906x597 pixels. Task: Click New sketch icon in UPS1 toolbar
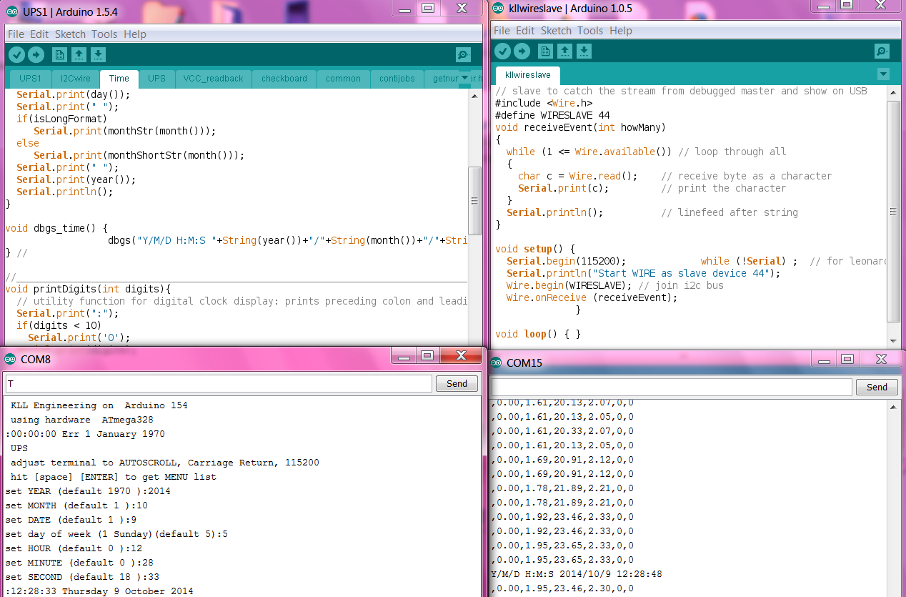tap(59, 55)
